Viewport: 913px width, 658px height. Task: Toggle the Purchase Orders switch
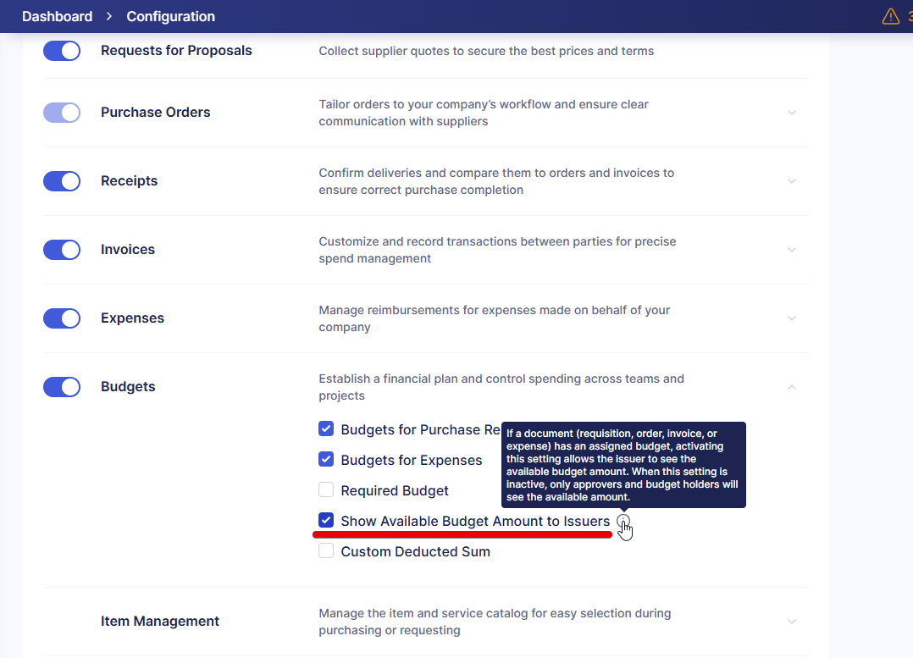[62, 113]
